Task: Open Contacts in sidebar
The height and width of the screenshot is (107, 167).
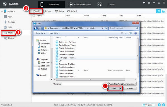Action: [9, 22]
